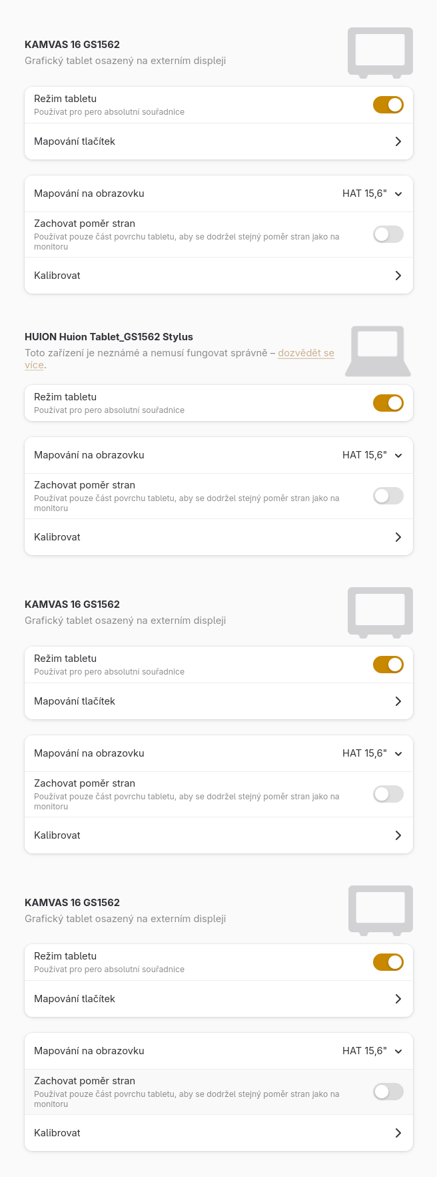
Task: Open the topmost Mapování na obrazovku HAT 15,6" dropdown
Action: (372, 193)
